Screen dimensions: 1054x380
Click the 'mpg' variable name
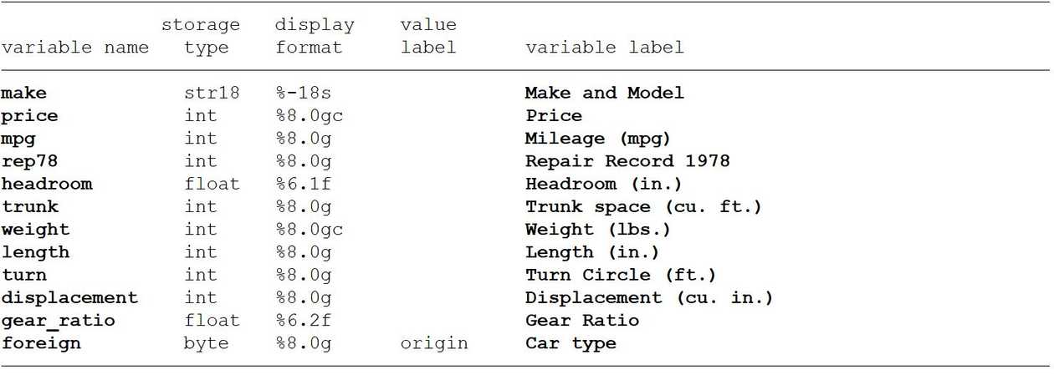[x=18, y=139]
